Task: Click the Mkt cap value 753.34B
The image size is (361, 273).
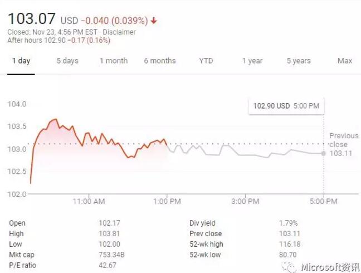Action: click(111, 255)
